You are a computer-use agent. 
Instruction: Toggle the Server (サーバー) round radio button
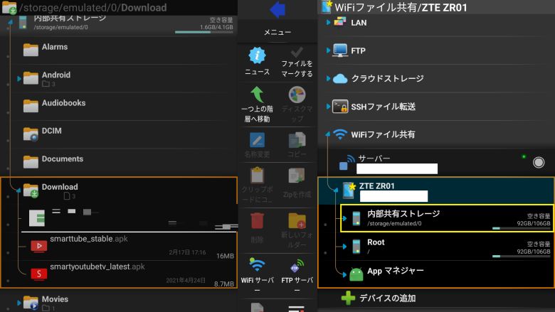point(539,163)
